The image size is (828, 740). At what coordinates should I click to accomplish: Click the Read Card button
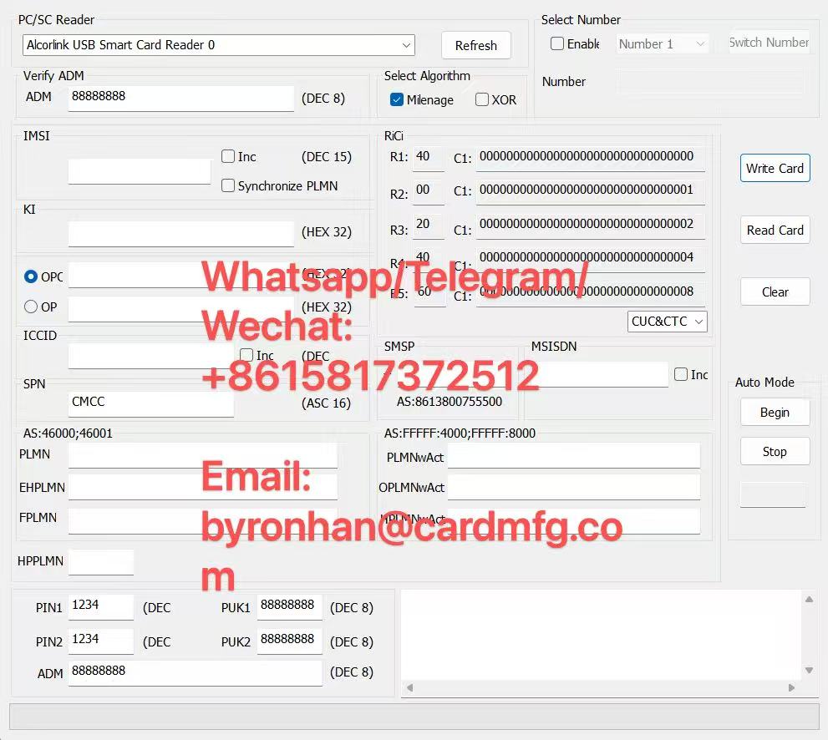pyautogui.click(x=775, y=231)
